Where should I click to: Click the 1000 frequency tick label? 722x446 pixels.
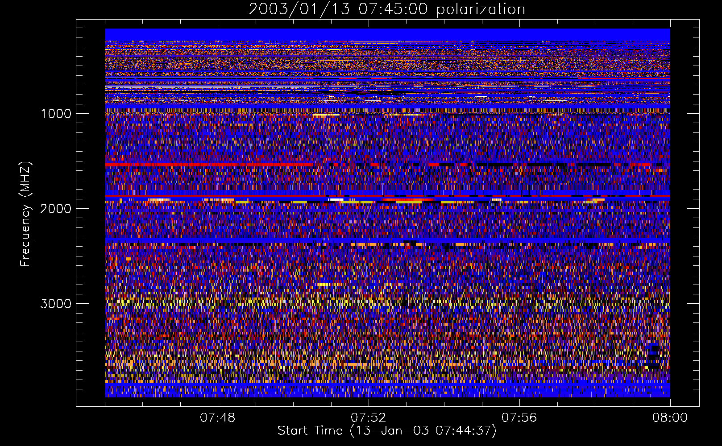tap(56, 114)
